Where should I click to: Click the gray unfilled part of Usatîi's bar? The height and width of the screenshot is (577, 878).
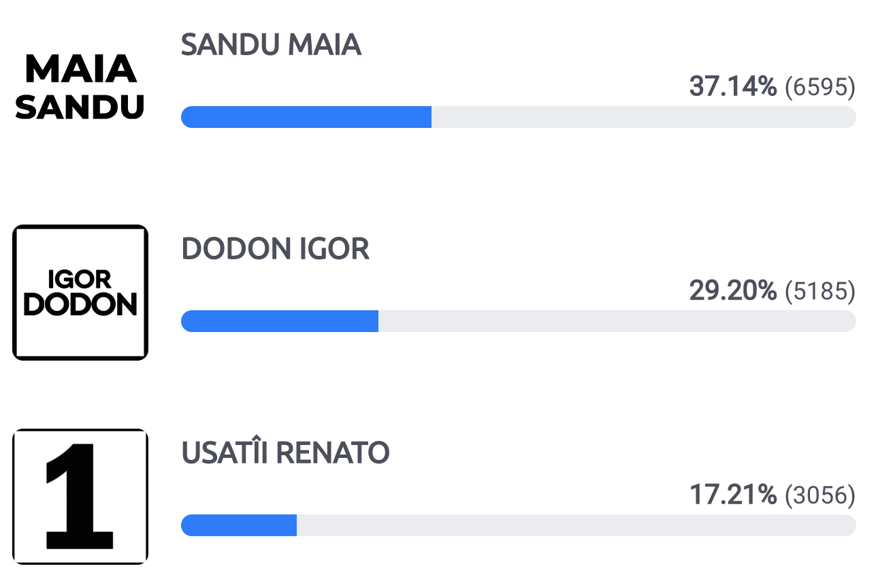click(576, 525)
